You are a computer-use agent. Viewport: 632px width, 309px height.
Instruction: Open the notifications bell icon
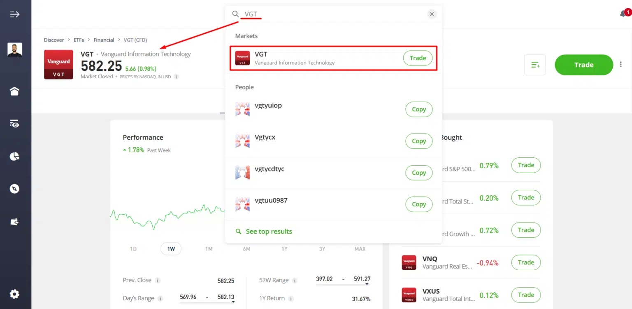coord(623,14)
